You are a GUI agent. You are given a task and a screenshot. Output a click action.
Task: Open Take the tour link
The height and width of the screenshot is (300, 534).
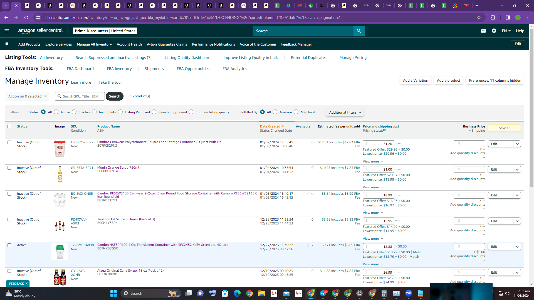pos(110,82)
